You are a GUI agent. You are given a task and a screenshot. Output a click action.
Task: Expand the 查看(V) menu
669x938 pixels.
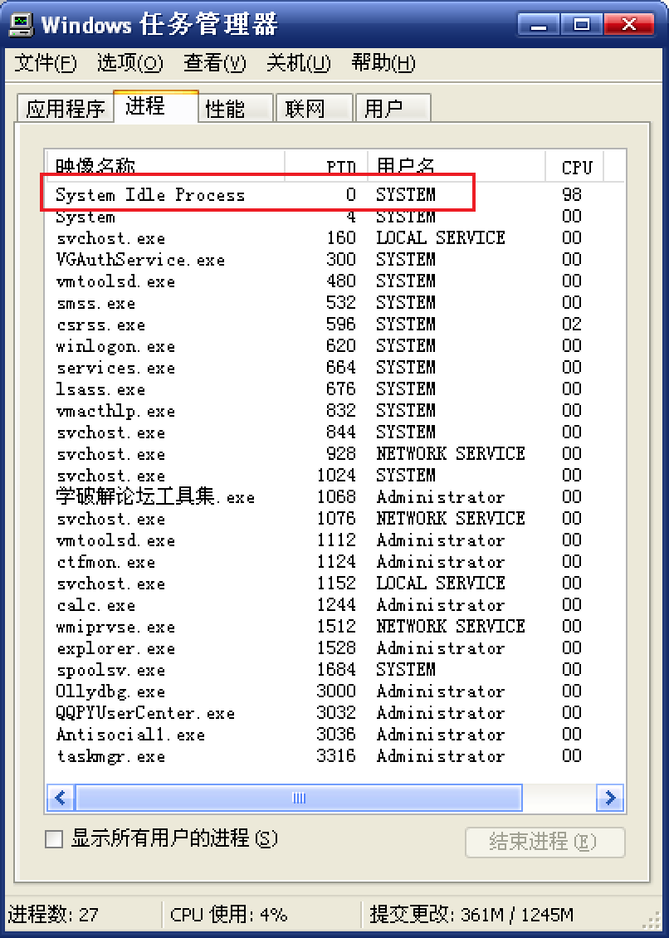pos(215,63)
